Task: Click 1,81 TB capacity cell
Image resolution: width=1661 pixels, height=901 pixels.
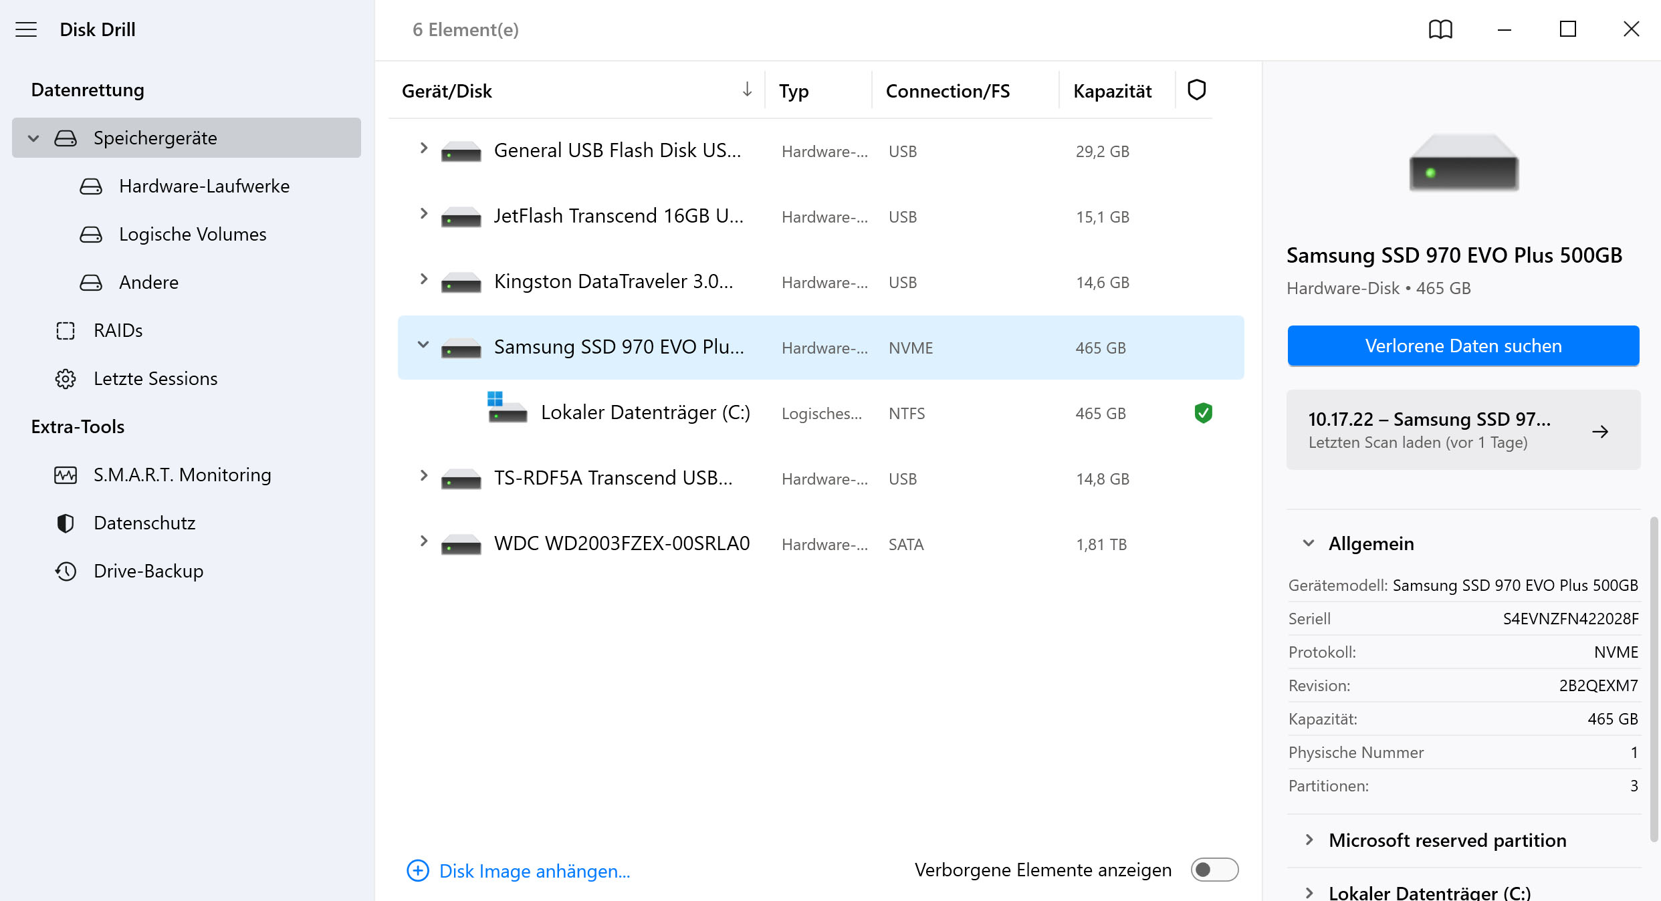Action: (1101, 545)
